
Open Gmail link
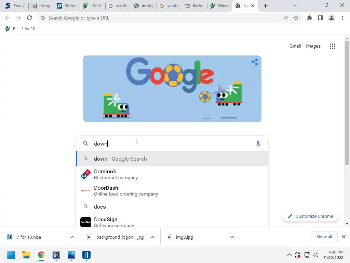pyautogui.click(x=295, y=46)
